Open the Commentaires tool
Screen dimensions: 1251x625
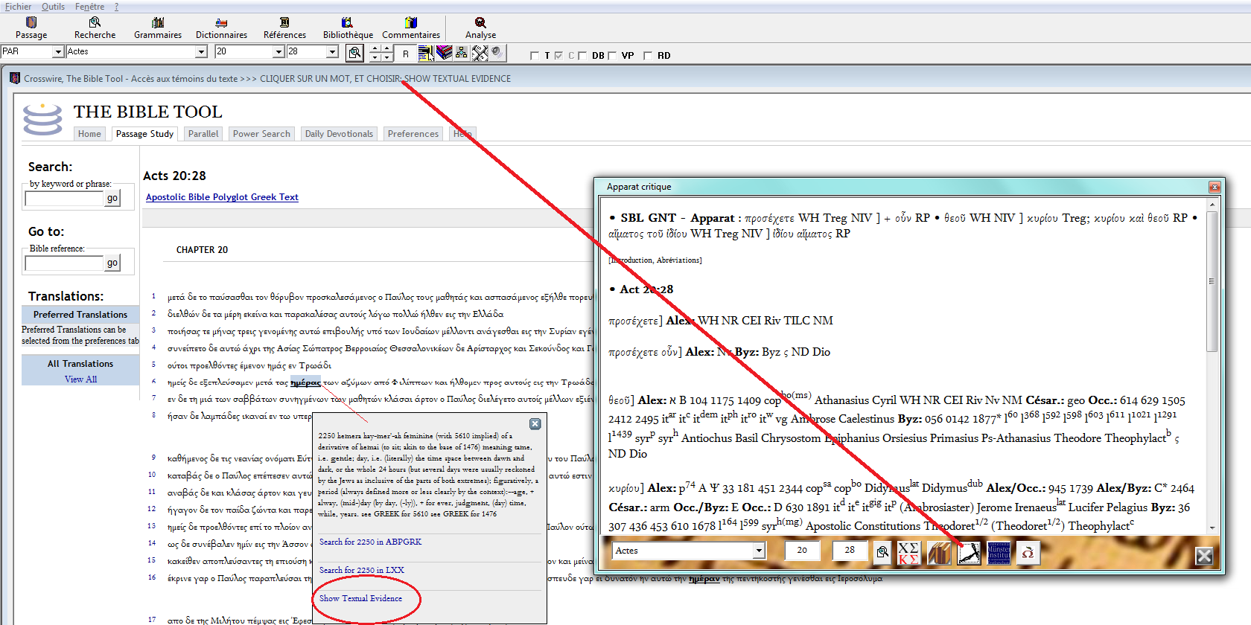pos(411,28)
